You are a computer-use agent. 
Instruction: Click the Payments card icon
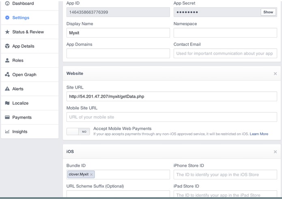click(7, 117)
